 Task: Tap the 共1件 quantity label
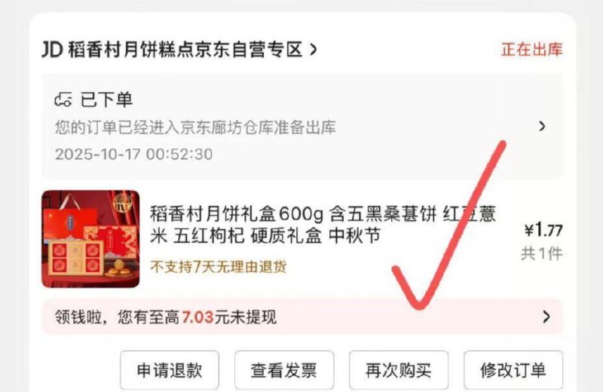542,253
